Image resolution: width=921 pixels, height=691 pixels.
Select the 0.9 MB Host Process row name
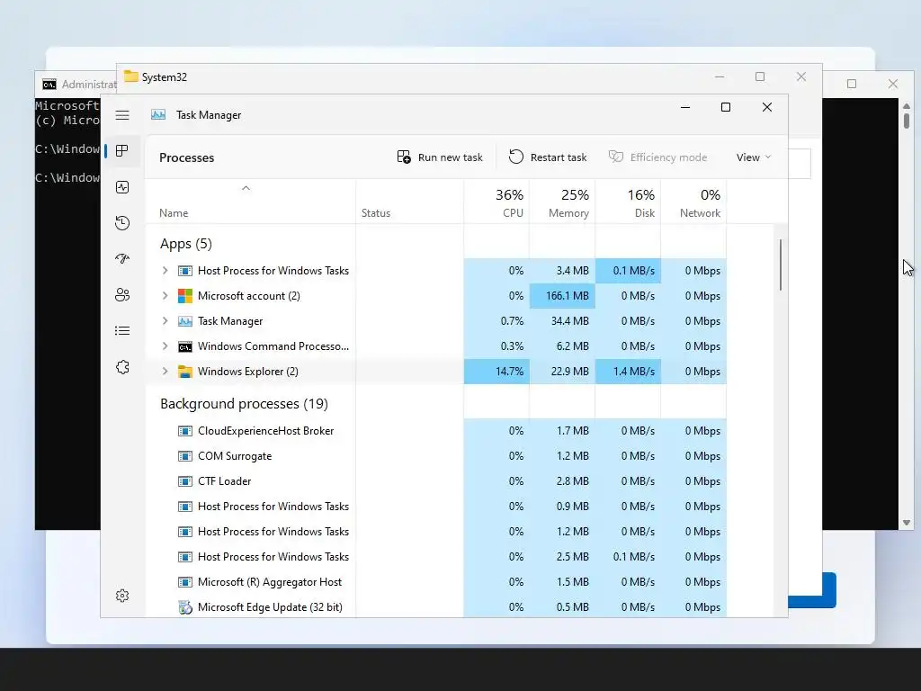(273, 507)
